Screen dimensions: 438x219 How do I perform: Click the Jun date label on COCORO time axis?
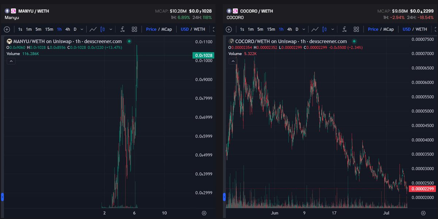point(275,213)
